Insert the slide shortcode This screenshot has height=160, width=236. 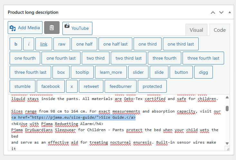point(159,72)
